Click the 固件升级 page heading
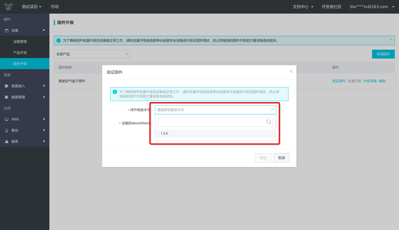Viewport: 399px width, 230px height. (x=66, y=22)
